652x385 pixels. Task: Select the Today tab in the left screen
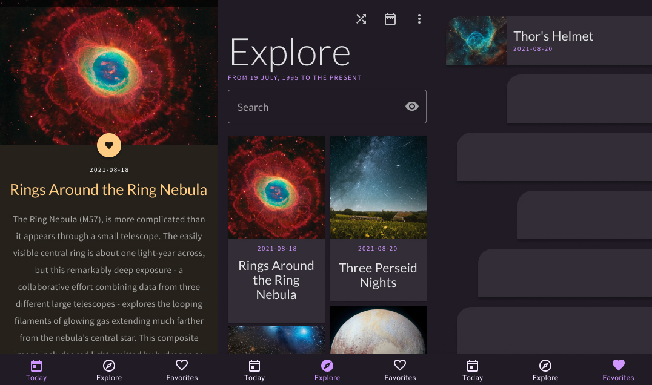click(36, 370)
